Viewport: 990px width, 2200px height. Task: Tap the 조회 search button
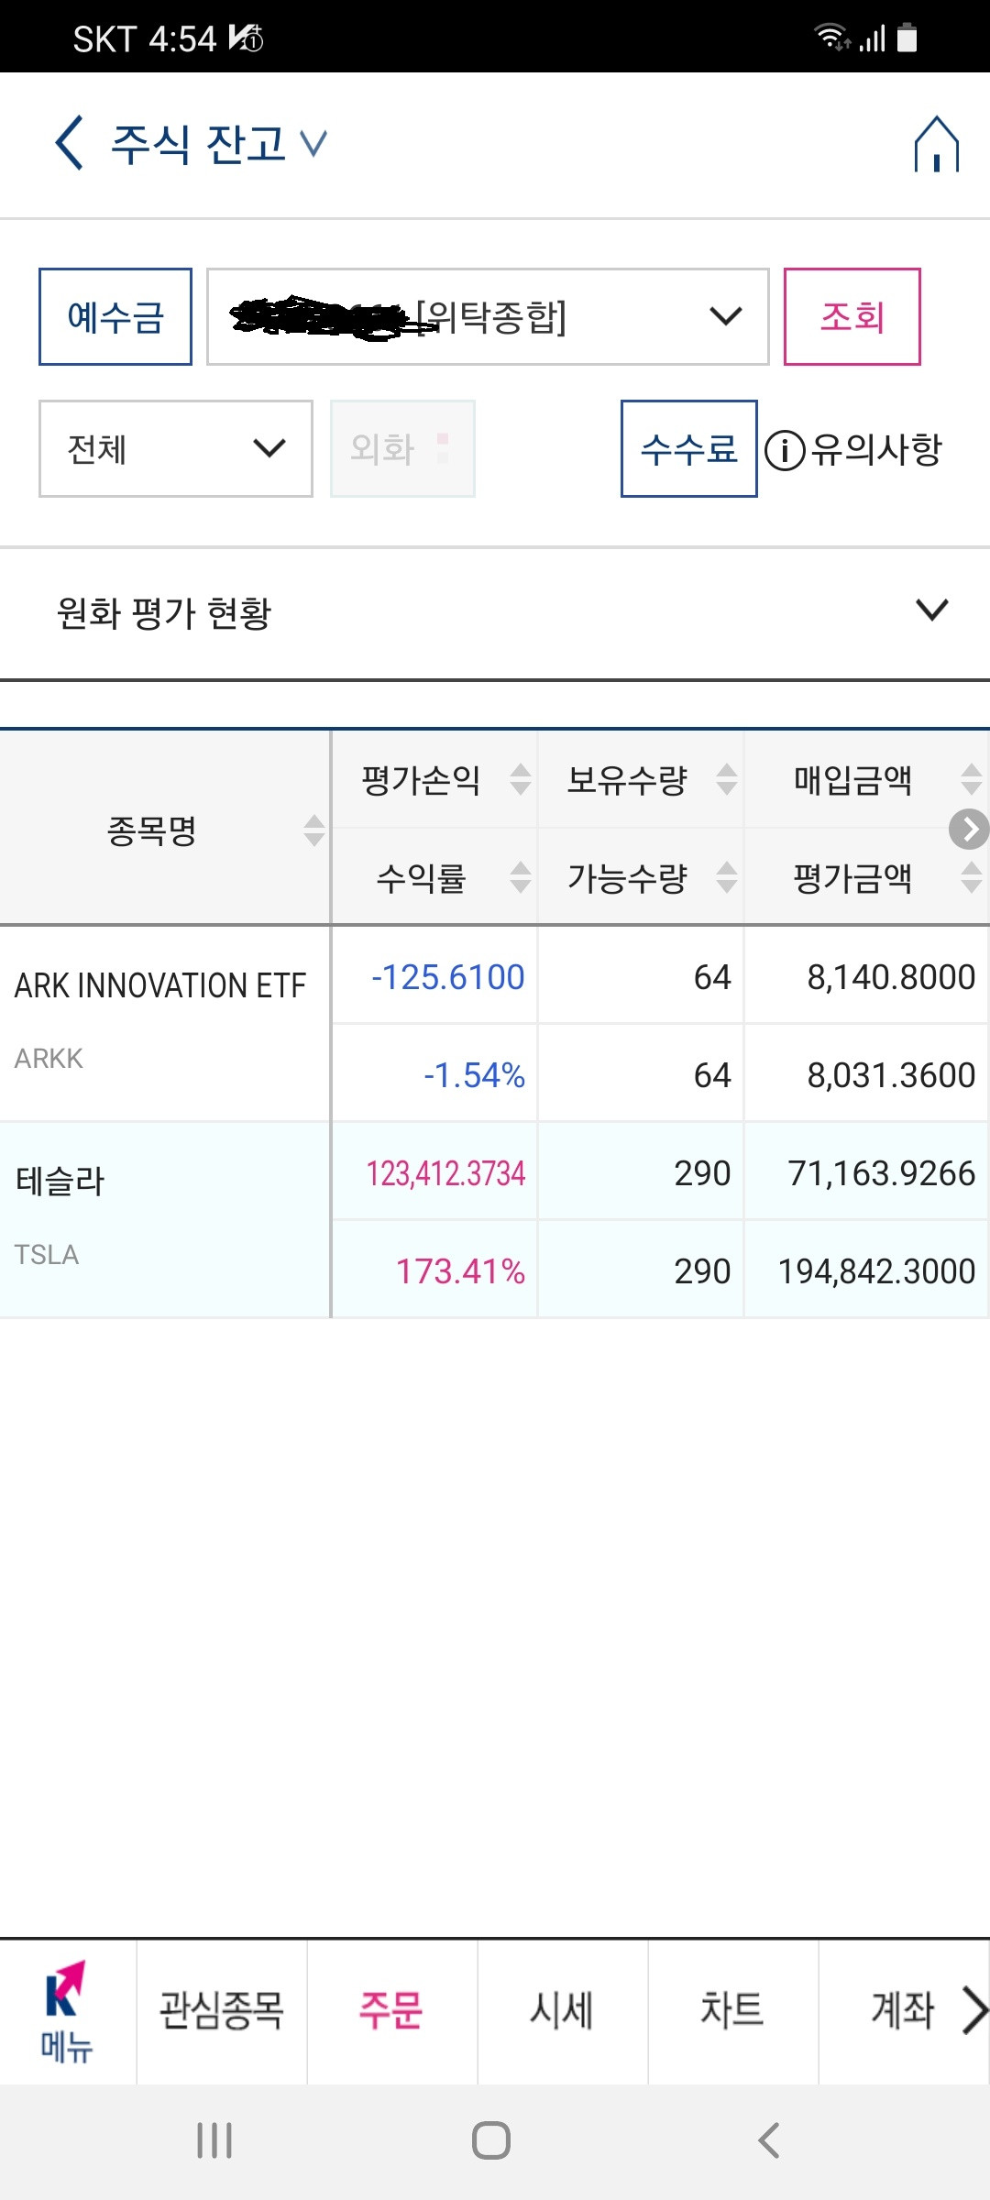click(x=852, y=317)
